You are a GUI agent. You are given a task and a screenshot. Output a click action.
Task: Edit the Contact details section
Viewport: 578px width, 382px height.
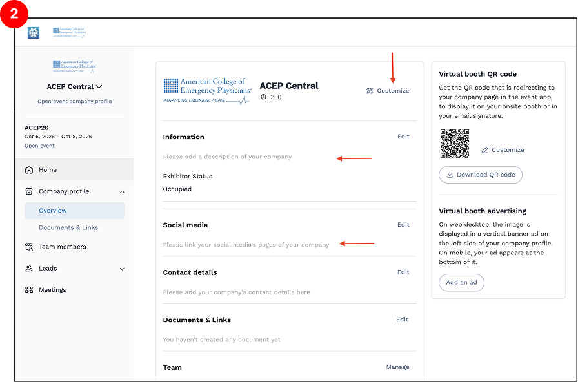[x=403, y=272]
